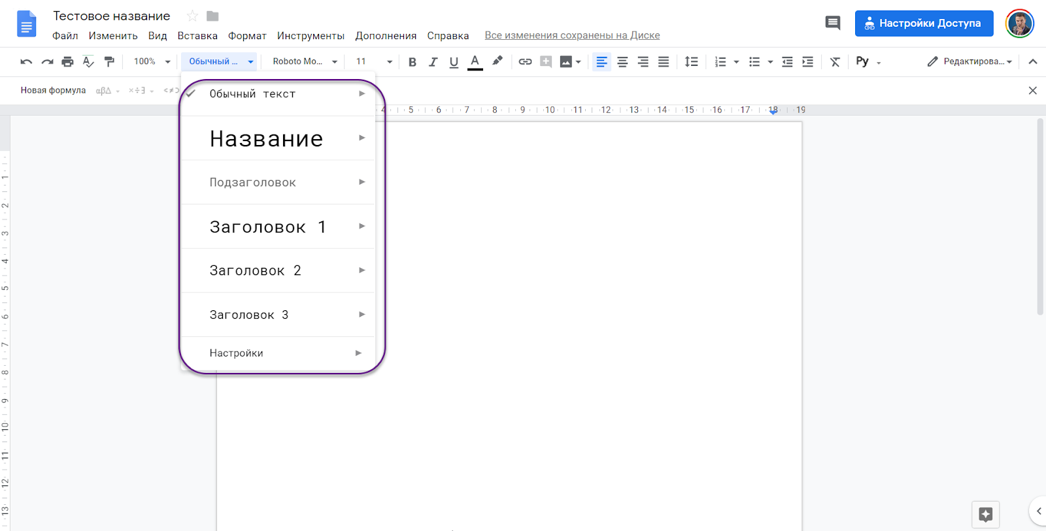Screen dimensions: 1046x531
Task: Enable center text alignment
Action: click(x=622, y=62)
